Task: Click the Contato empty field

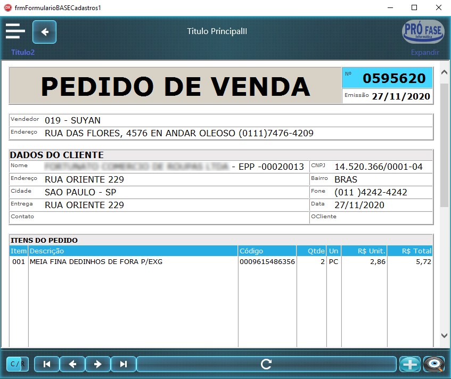Action: coord(160,217)
